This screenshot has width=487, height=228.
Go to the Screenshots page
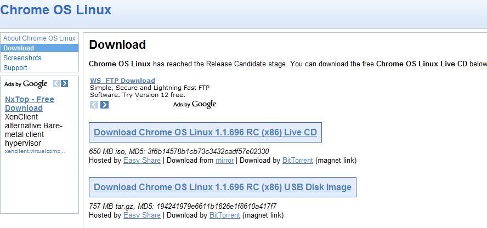[x=22, y=58]
